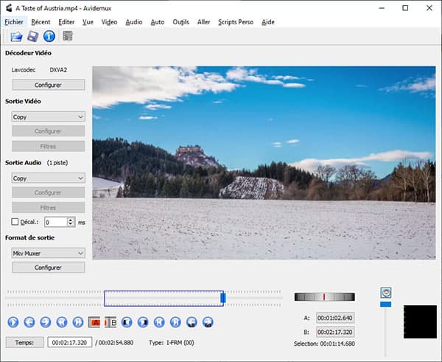Click the Temps button
Screen dimensions: 442x362
tap(24, 343)
